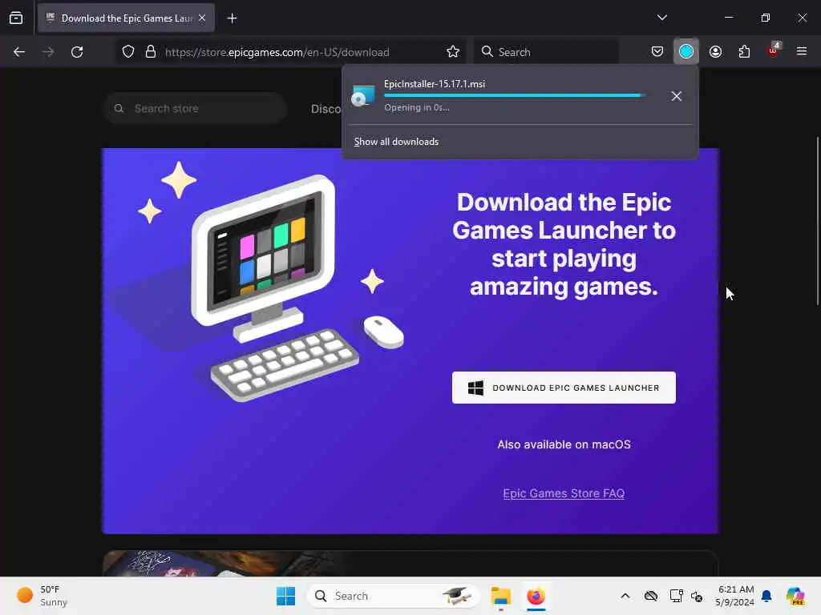The width and height of the screenshot is (821, 615).
Task: Click the Firefox taskbar icon
Action: 536,596
